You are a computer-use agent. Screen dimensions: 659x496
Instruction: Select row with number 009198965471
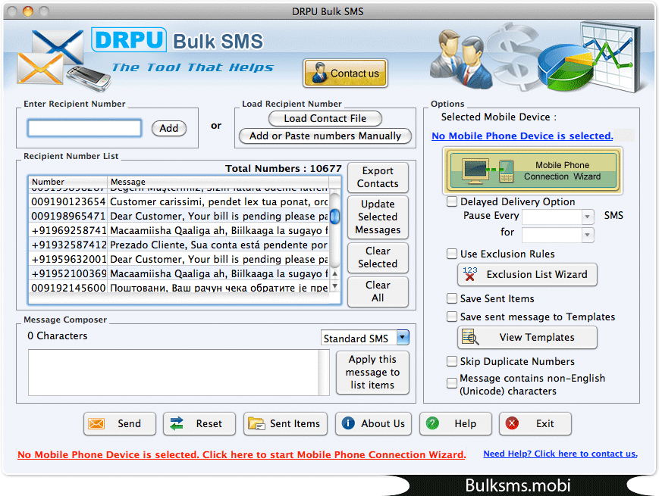179,216
